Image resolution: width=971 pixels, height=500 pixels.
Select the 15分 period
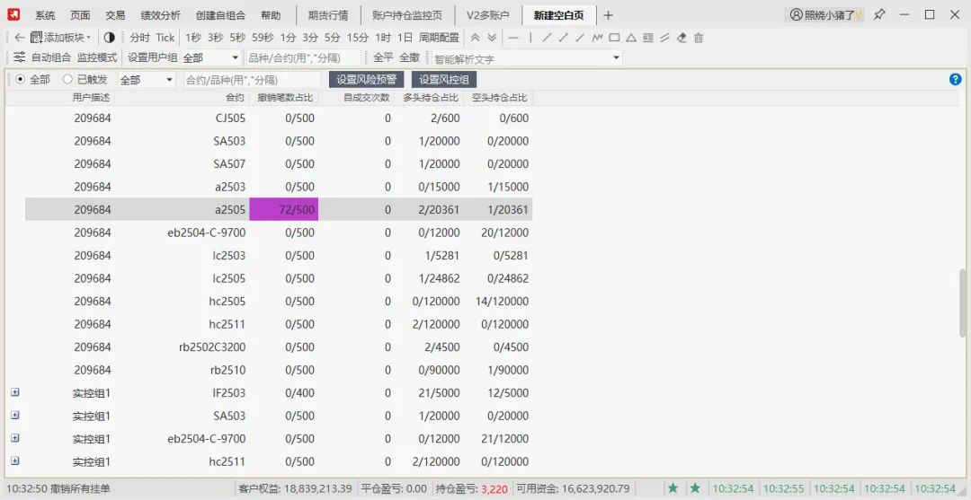(357, 38)
